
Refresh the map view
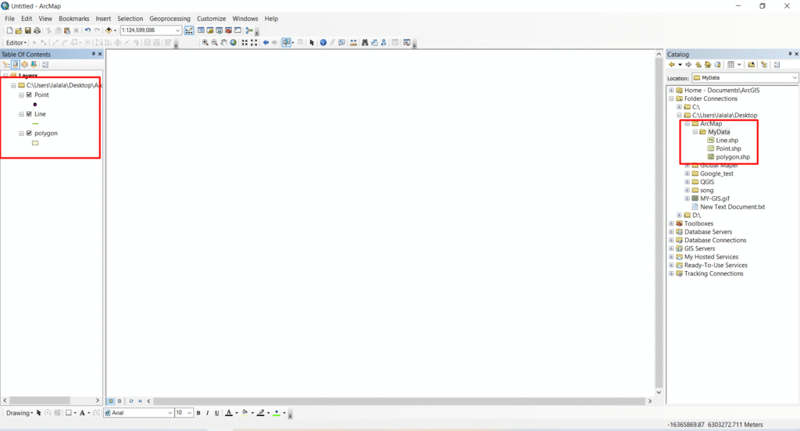point(131,401)
